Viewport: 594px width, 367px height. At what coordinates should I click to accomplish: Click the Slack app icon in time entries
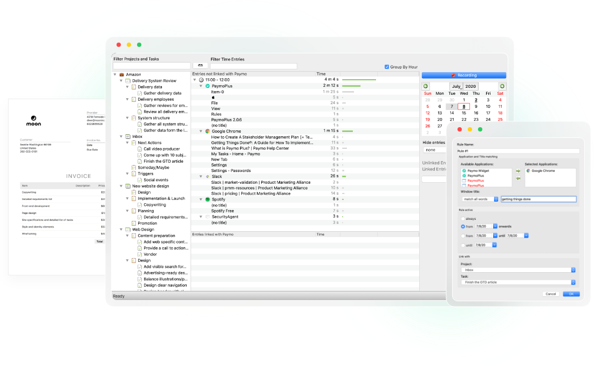pyautogui.click(x=208, y=176)
